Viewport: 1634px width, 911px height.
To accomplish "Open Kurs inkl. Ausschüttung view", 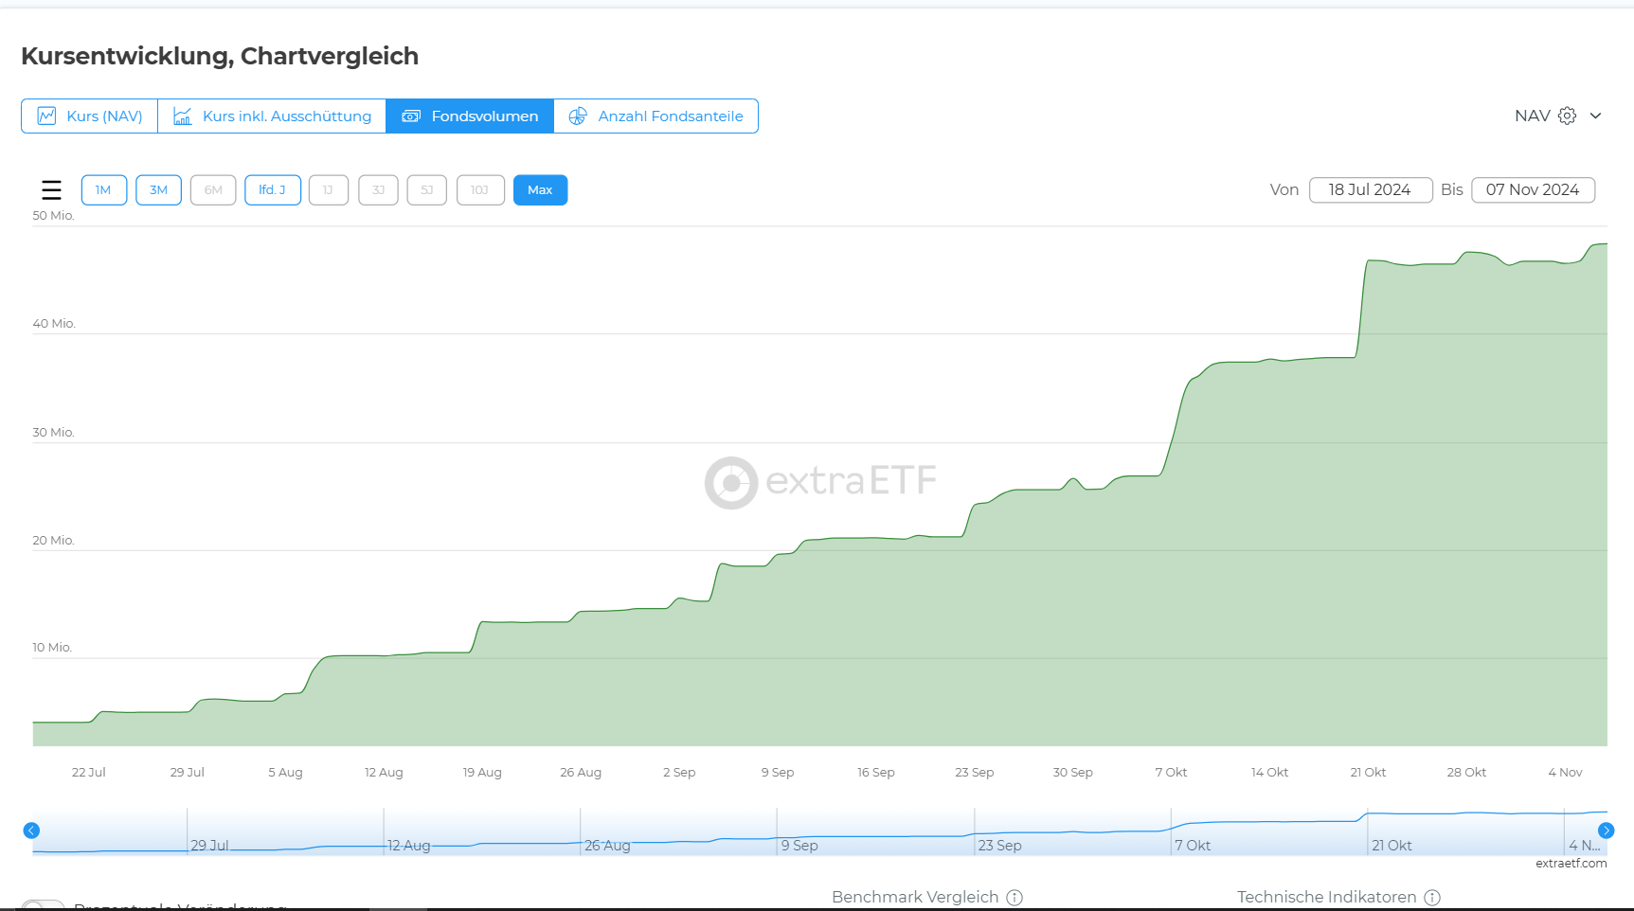I will pyautogui.click(x=272, y=116).
